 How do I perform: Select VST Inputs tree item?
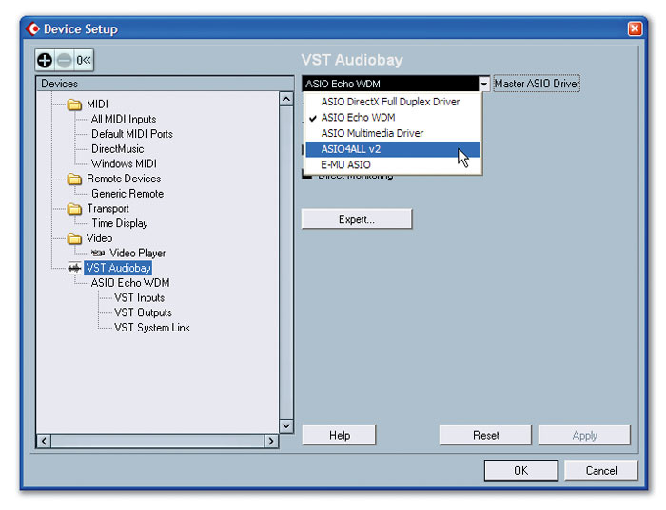139,298
